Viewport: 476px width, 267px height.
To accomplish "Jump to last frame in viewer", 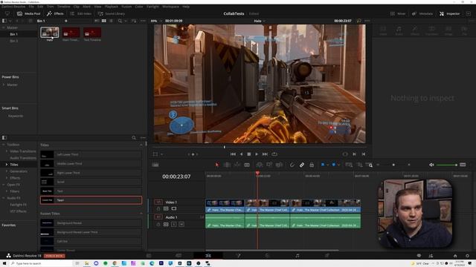I will [265, 154].
